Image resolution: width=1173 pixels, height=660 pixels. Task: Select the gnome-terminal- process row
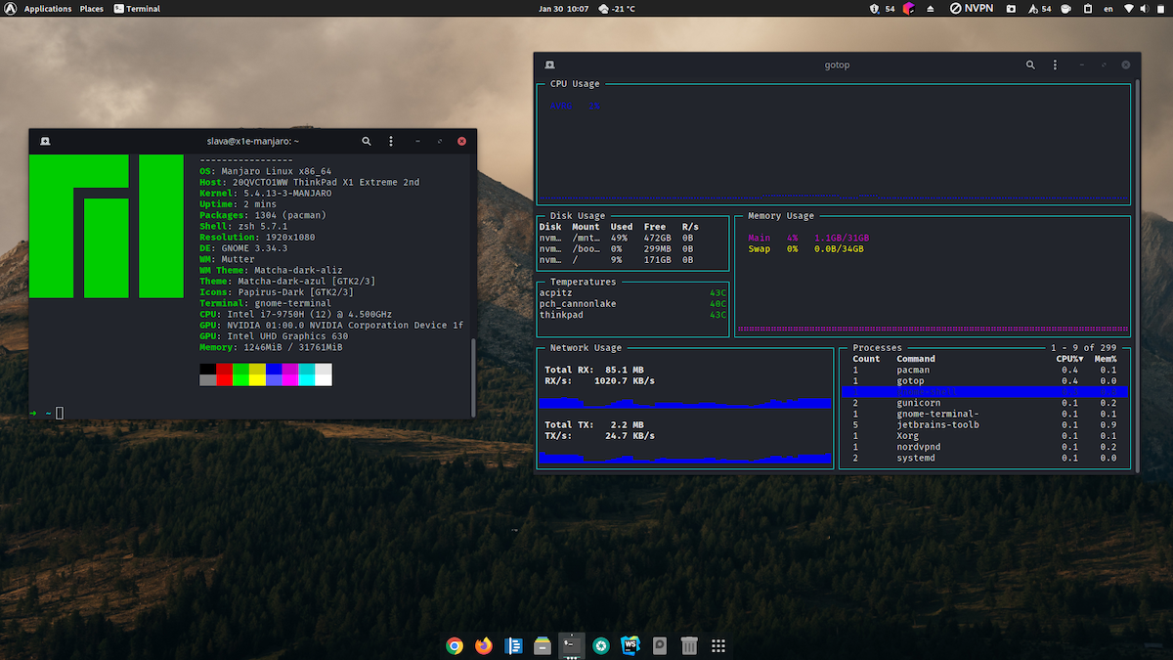pos(984,414)
